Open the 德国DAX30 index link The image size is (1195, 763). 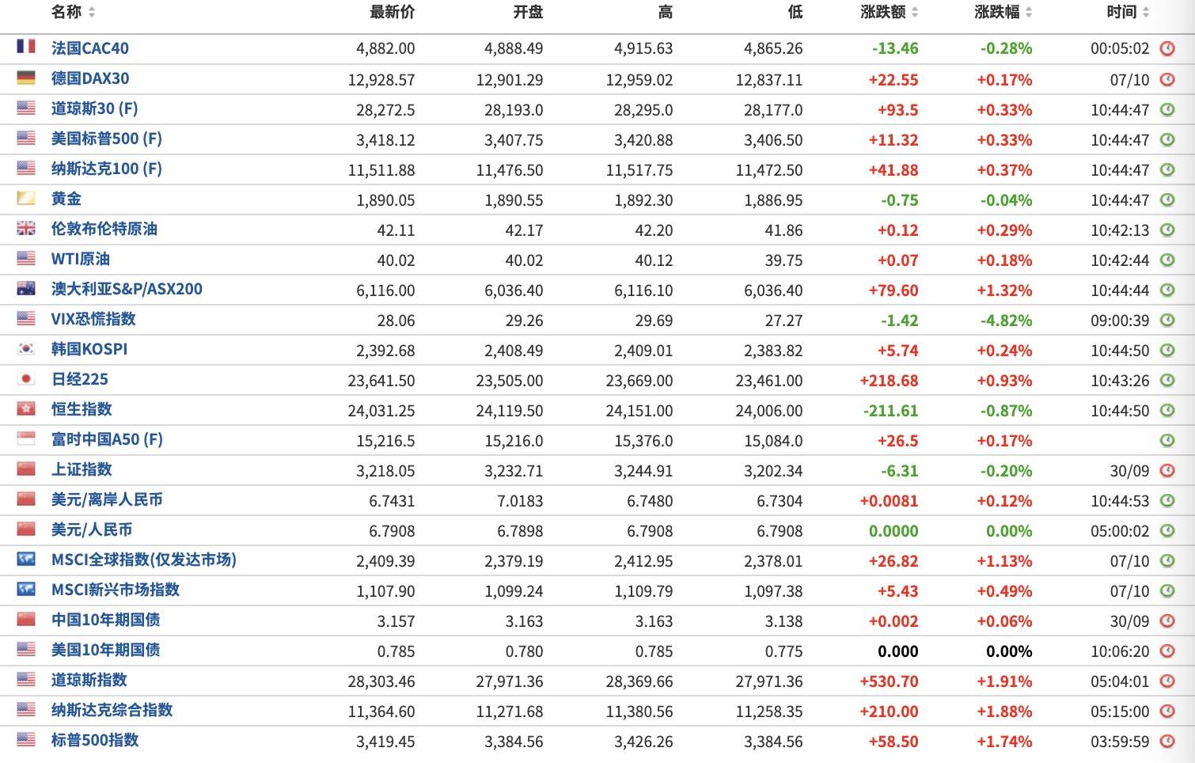pyautogui.click(x=90, y=78)
